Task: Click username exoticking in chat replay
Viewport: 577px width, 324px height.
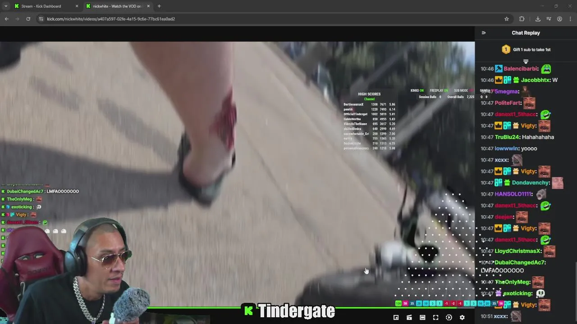Action: [518, 293]
